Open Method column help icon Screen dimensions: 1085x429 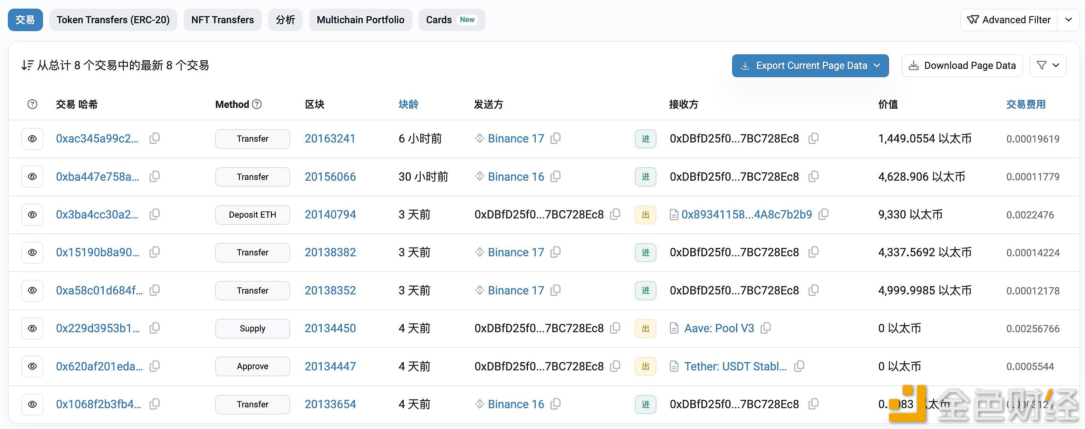(x=257, y=104)
